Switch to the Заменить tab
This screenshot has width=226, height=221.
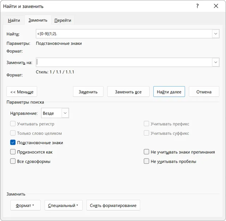coord(38,20)
